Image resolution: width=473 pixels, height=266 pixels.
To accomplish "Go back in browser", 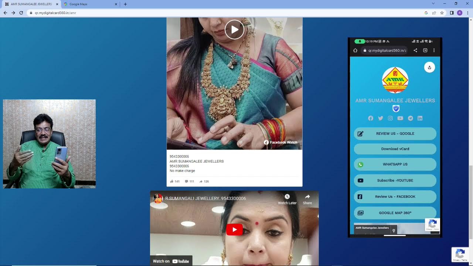I will (5, 13).
